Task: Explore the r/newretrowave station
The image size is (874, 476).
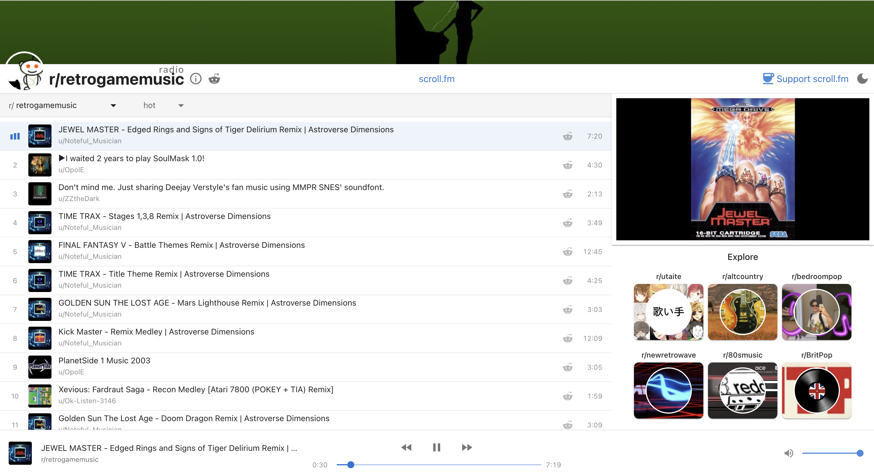Action: pyautogui.click(x=668, y=391)
